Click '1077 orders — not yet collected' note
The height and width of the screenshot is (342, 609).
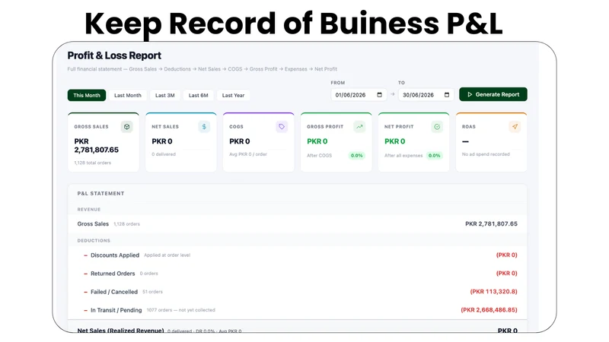point(180,310)
